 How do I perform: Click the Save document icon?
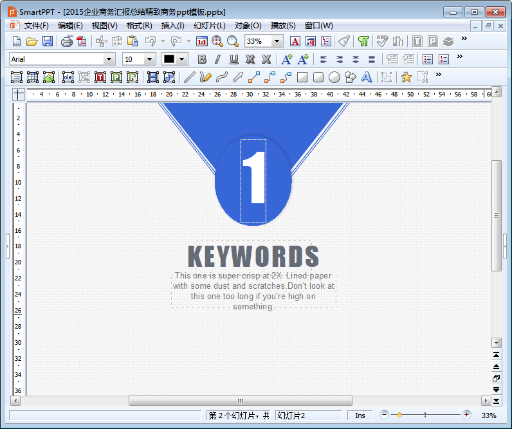(48, 41)
